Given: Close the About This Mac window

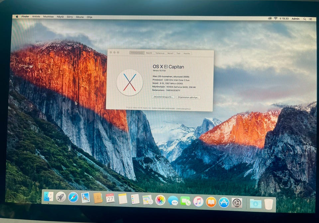Looking at the screenshot, I should pyautogui.click(x=111, y=52).
